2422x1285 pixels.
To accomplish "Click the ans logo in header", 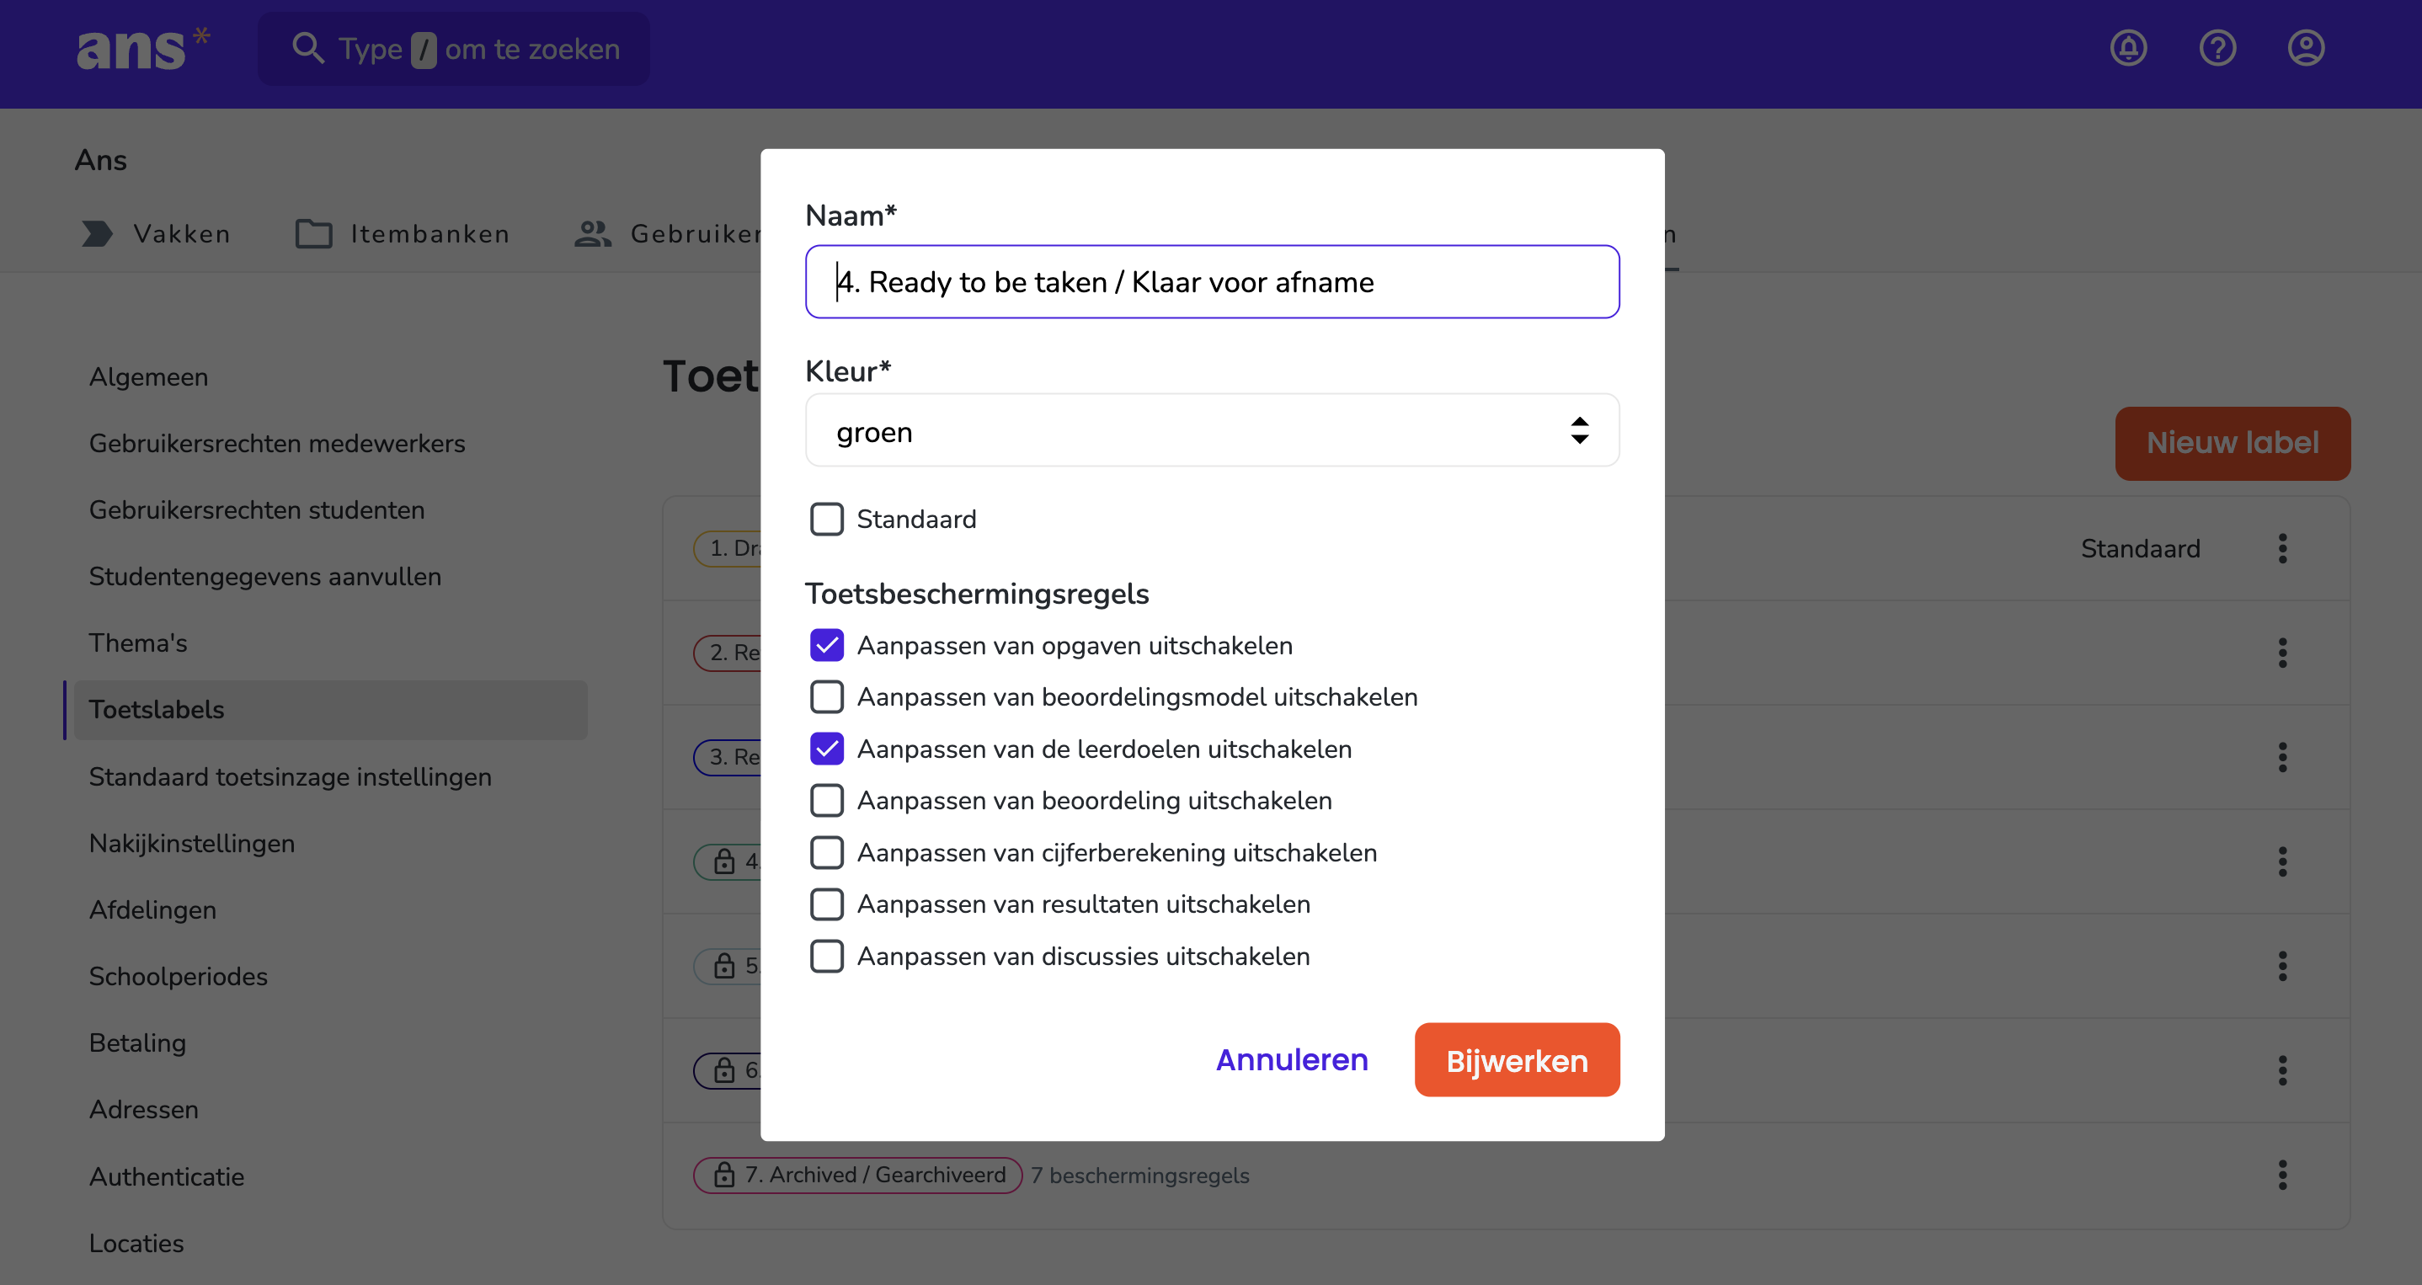I will [143, 48].
